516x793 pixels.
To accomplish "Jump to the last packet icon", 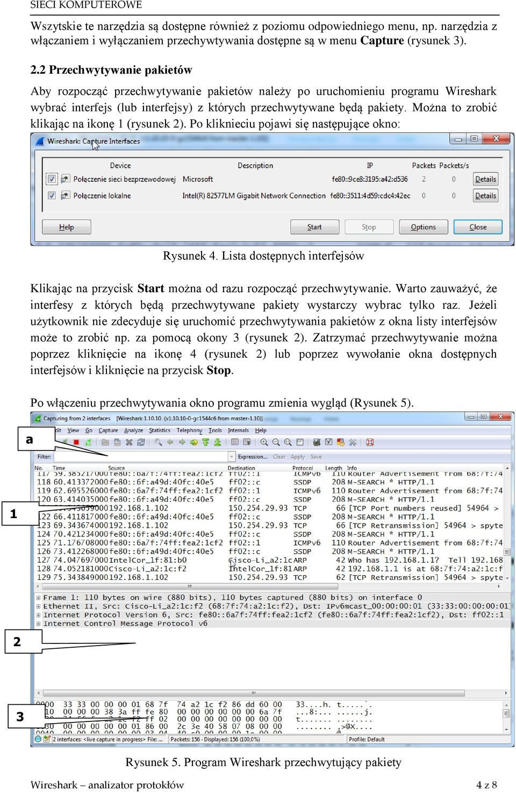I will 217,442.
